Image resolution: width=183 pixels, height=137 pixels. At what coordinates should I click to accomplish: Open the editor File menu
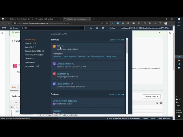point(16,103)
